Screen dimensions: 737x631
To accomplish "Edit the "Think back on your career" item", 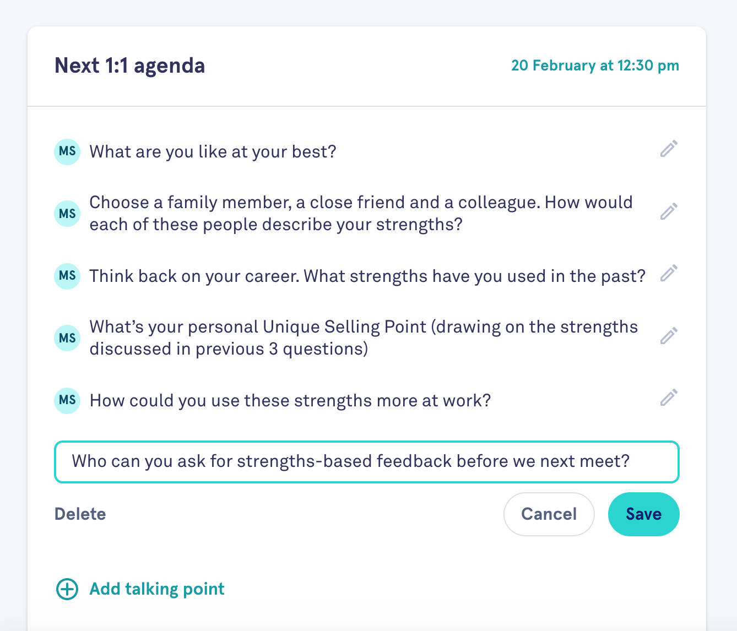I will tap(669, 273).
